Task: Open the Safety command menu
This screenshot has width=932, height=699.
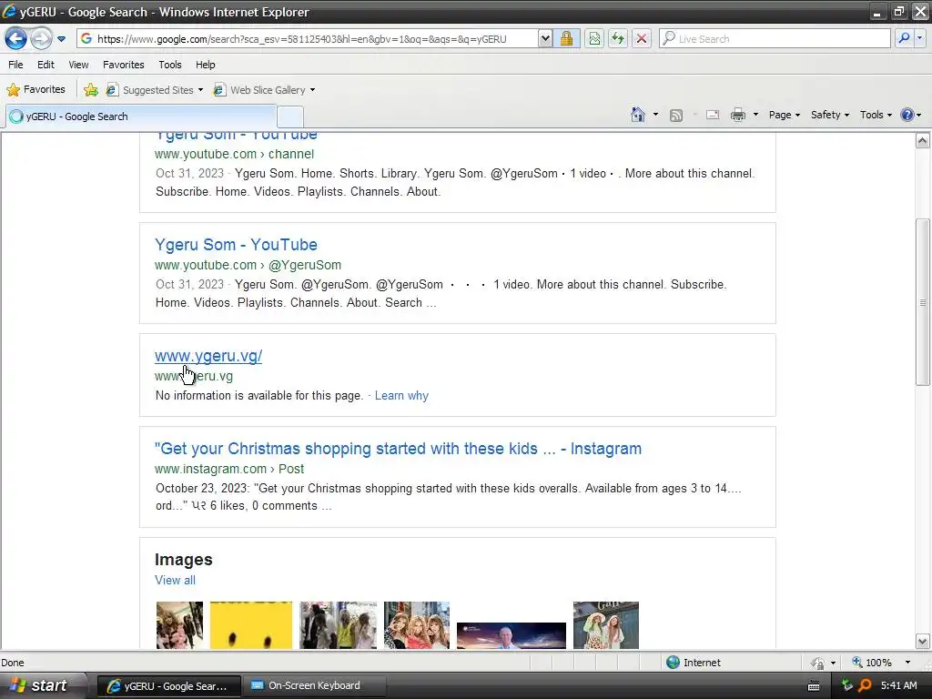Action: click(830, 115)
